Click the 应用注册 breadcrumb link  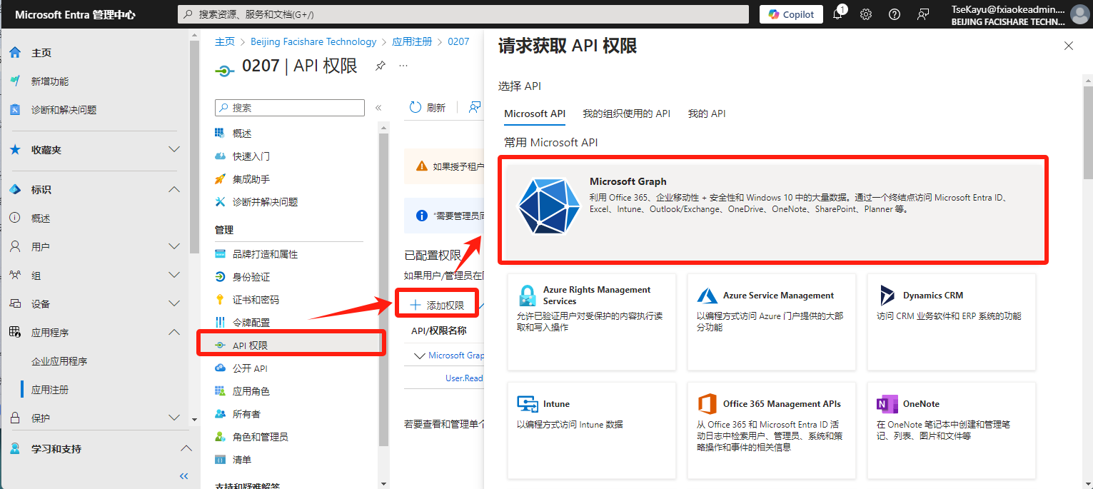point(412,41)
